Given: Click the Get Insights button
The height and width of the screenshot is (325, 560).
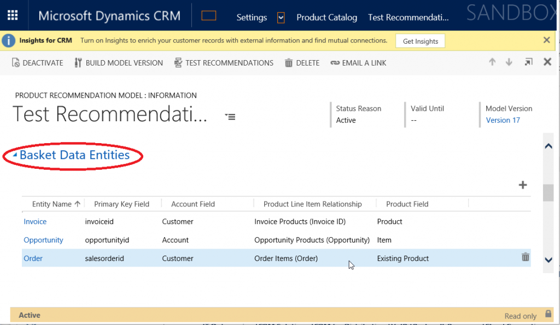Looking at the screenshot, I should [x=421, y=41].
